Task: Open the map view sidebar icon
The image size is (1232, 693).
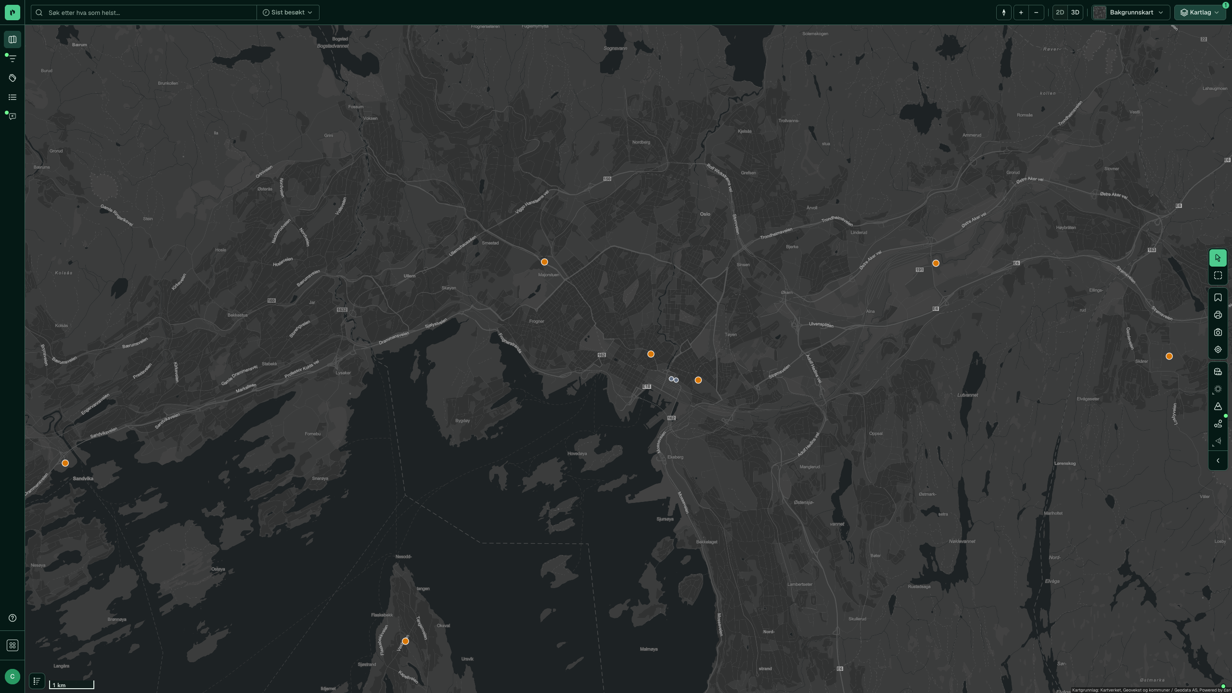Action: [x=13, y=39]
